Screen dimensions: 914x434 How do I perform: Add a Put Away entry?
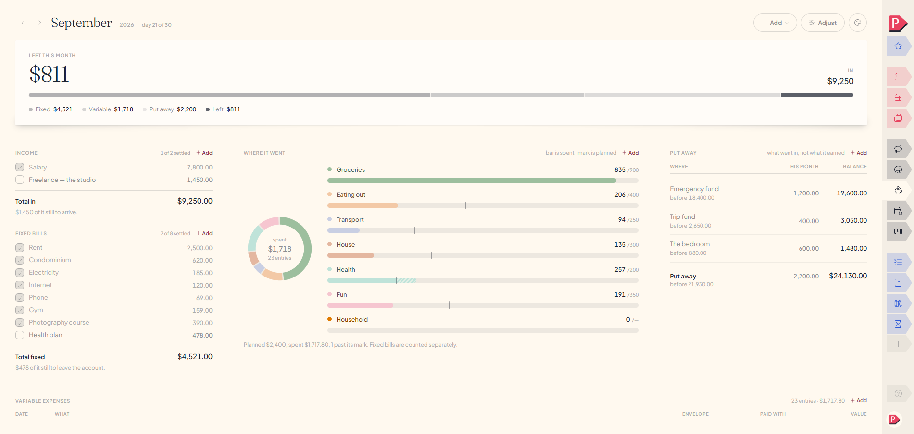859,153
